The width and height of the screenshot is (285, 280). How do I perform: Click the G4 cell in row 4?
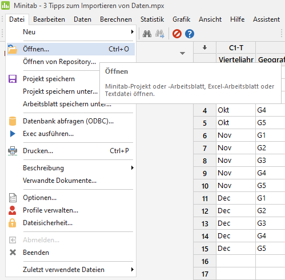270,110
